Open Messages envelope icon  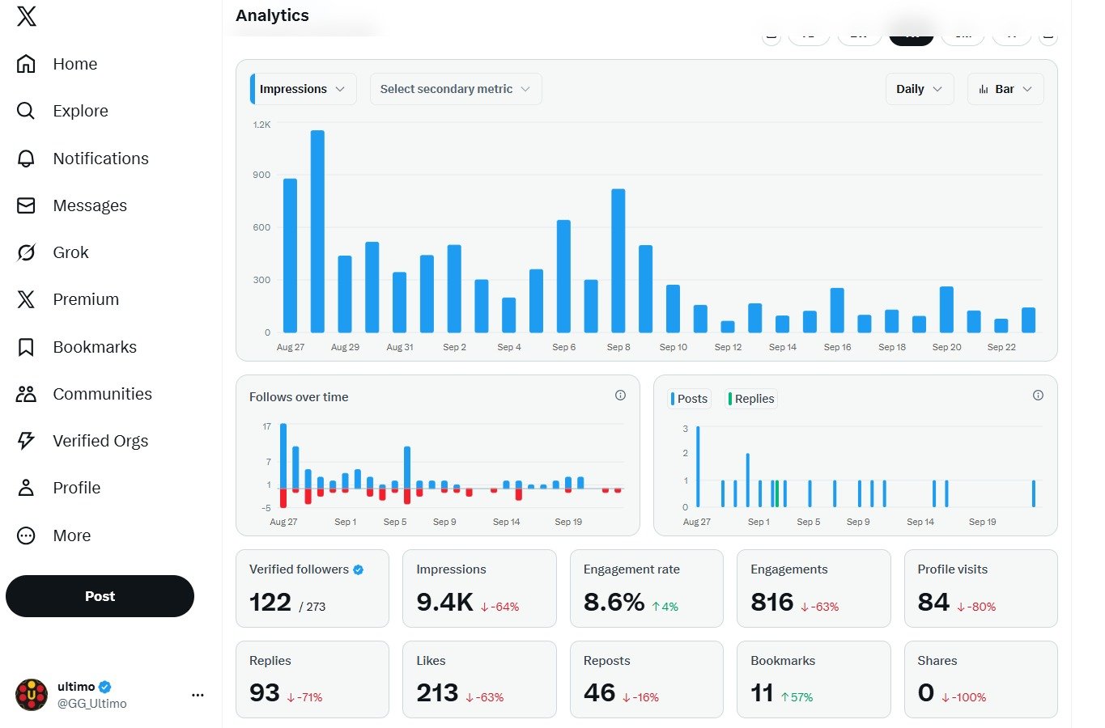[x=26, y=205]
